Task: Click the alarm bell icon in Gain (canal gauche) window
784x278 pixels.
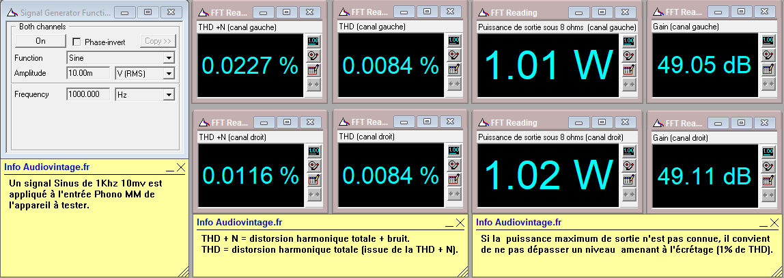Action: tap(768, 55)
